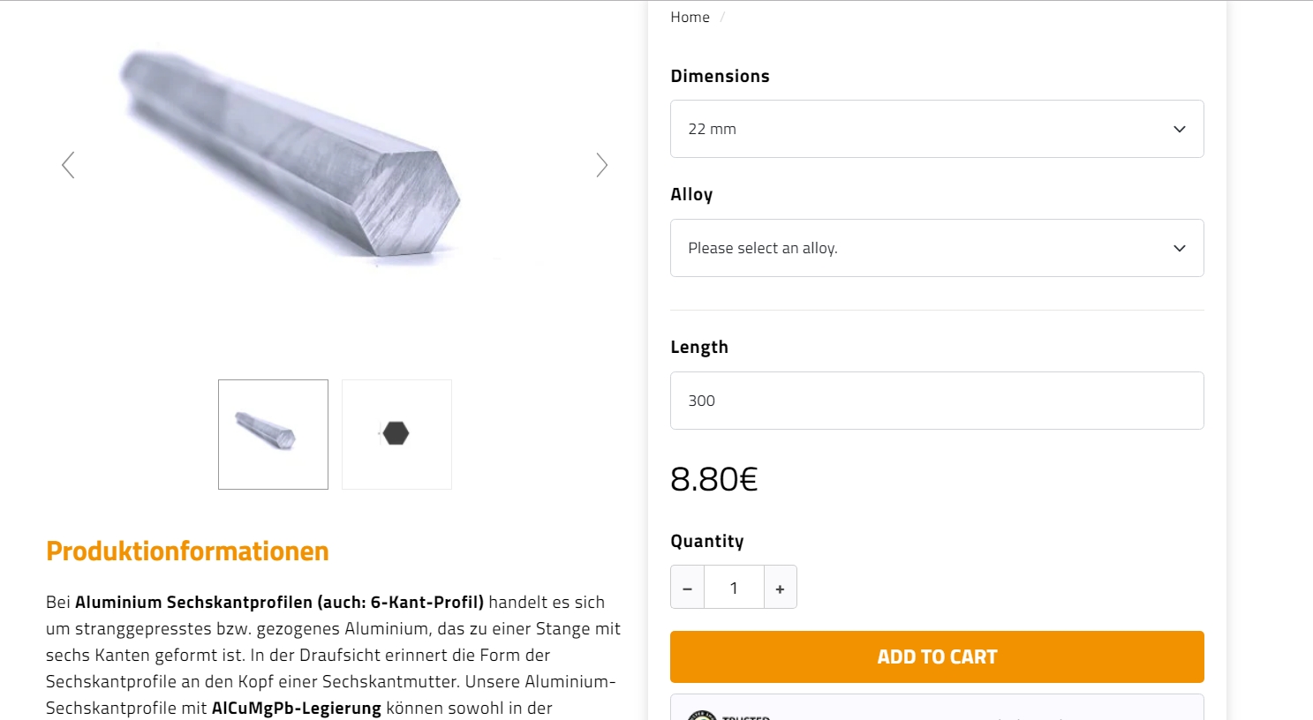This screenshot has height=720, width=1313.
Task: Expand the 'Please select an alloy' dropdown
Action: click(918, 248)
